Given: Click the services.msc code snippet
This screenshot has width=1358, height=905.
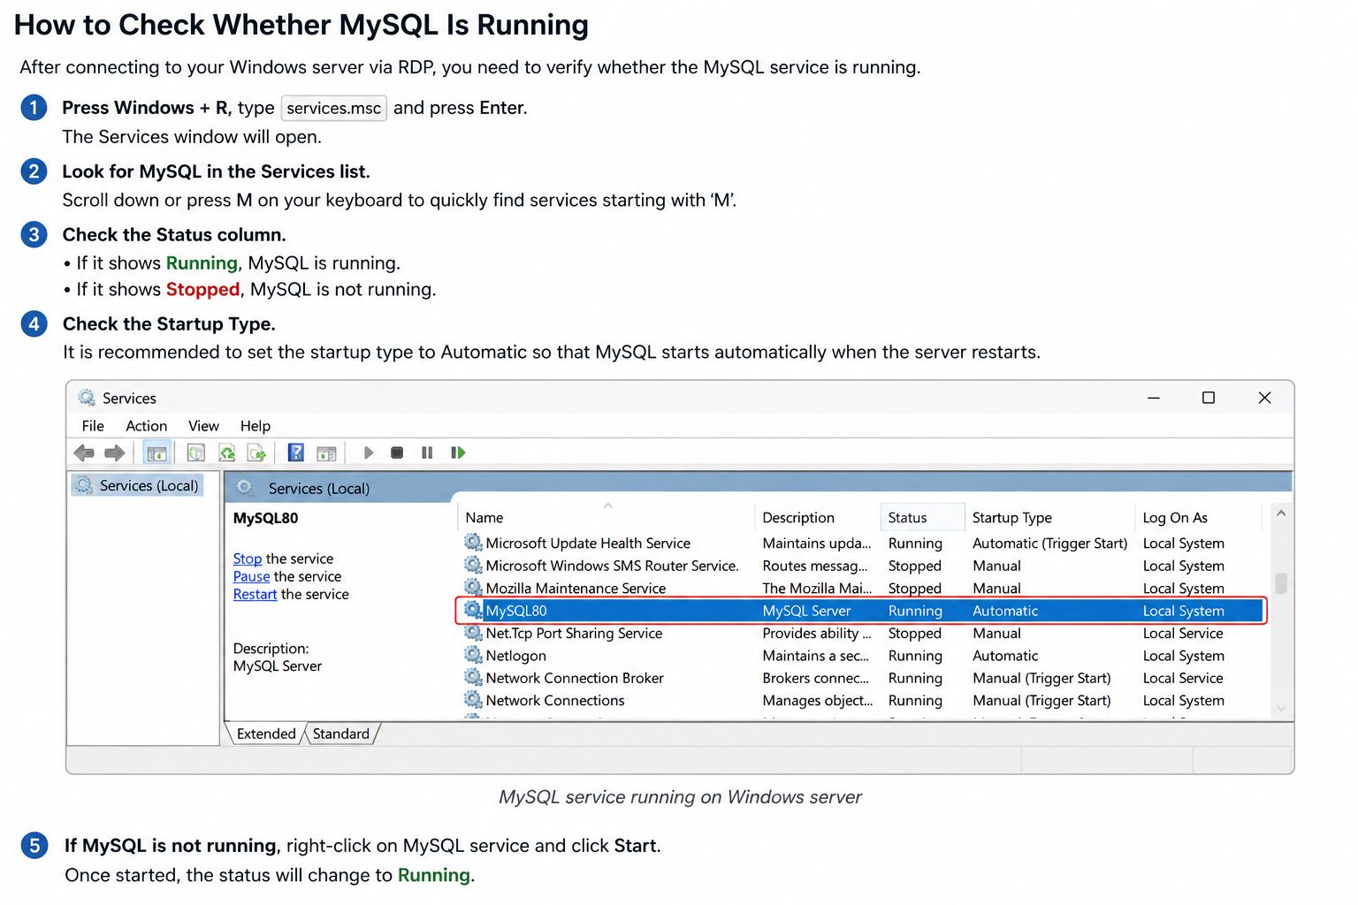Looking at the screenshot, I should coord(333,108).
